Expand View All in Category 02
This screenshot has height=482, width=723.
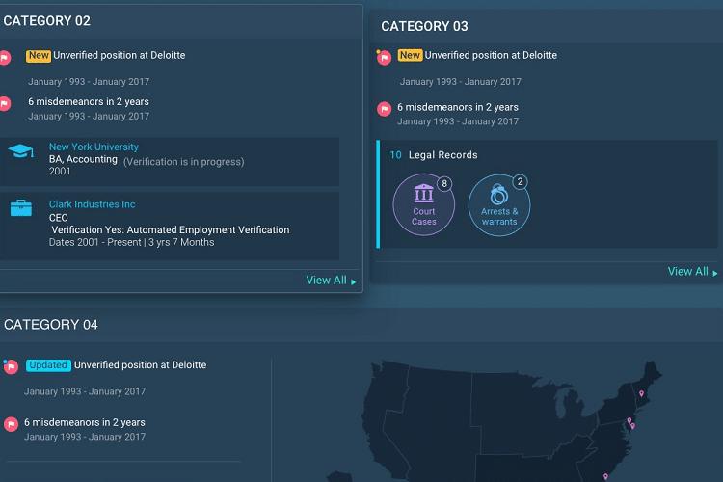pos(331,281)
